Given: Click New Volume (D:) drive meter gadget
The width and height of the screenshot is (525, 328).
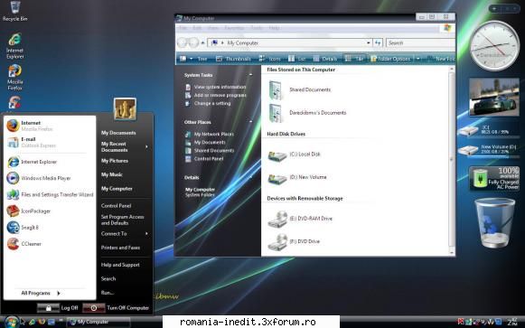Looking at the screenshot, I should click(x=488, y=150).
